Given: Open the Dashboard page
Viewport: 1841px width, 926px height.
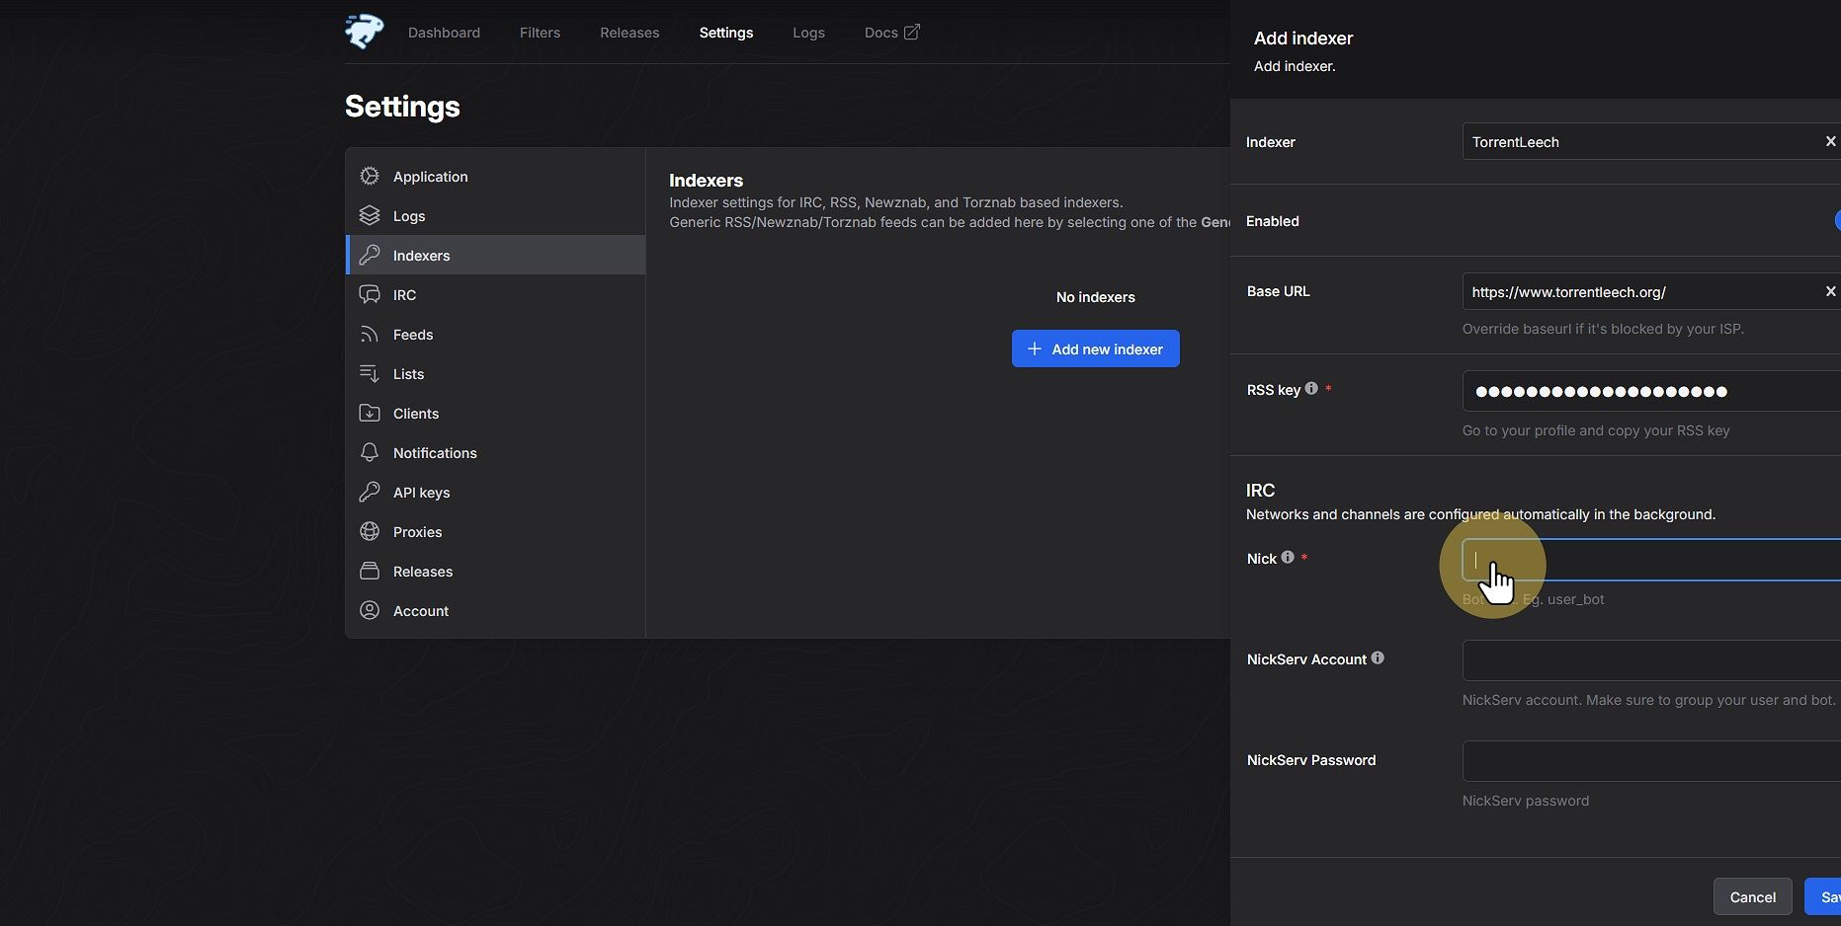Looking at the screenshot, I should tap(444, 33).
